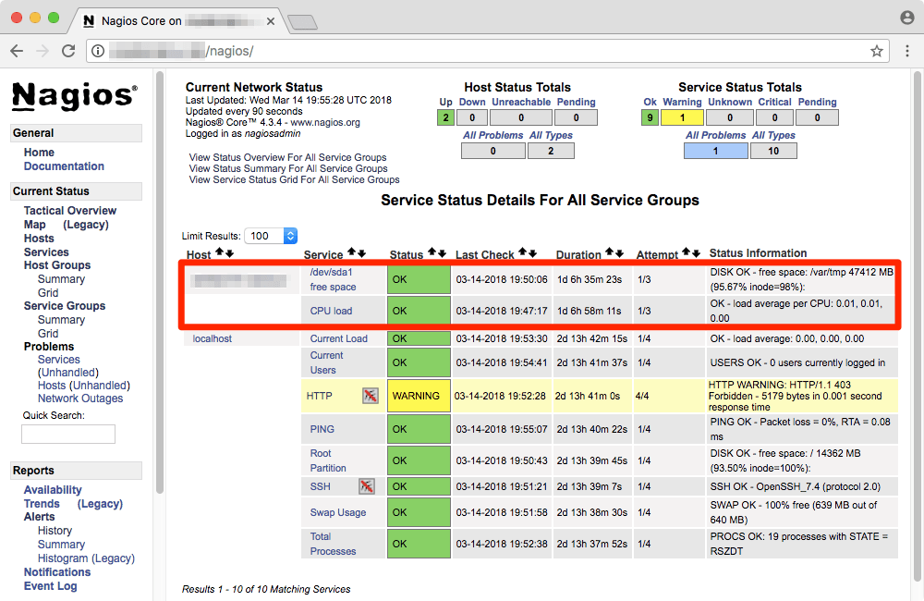The height and width of the screenshot is (601, 924).
Task: Open the PING service details
Action: [321, 429]
